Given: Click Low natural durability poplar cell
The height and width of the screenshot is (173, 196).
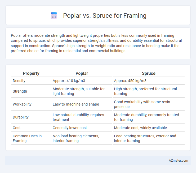Looking at the screenshot, I should (78, 117).
